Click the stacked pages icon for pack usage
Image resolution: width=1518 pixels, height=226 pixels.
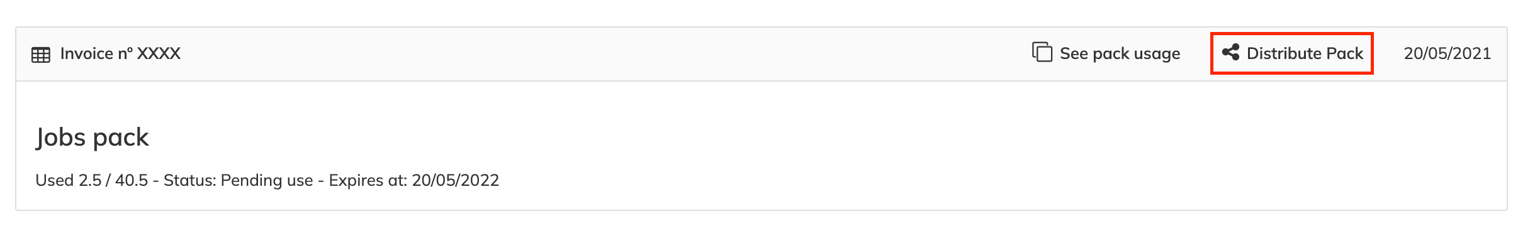pyautogui.click(x=1042, y=52)
